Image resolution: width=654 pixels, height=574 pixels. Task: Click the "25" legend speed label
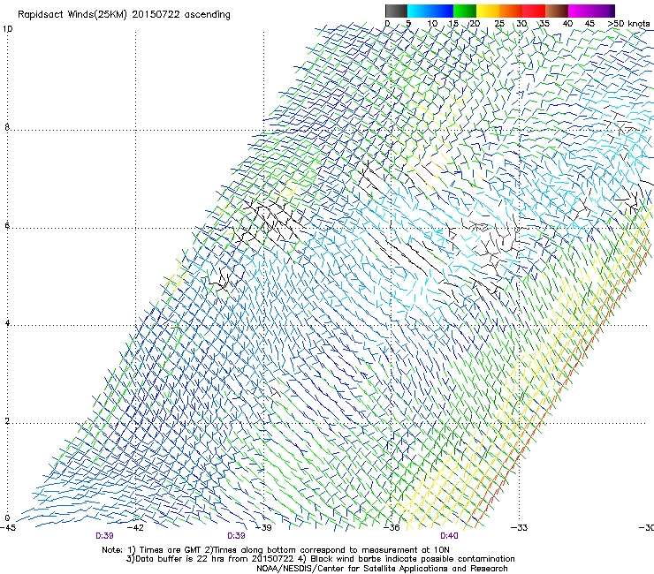[499, 24]
